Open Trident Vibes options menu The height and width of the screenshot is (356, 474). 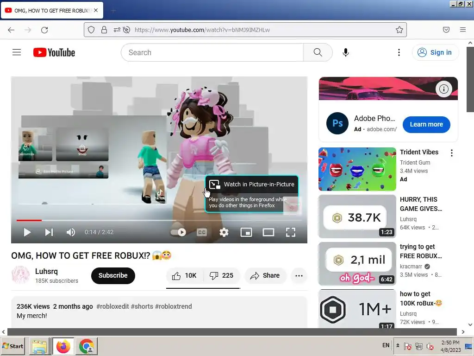[452, 153]
